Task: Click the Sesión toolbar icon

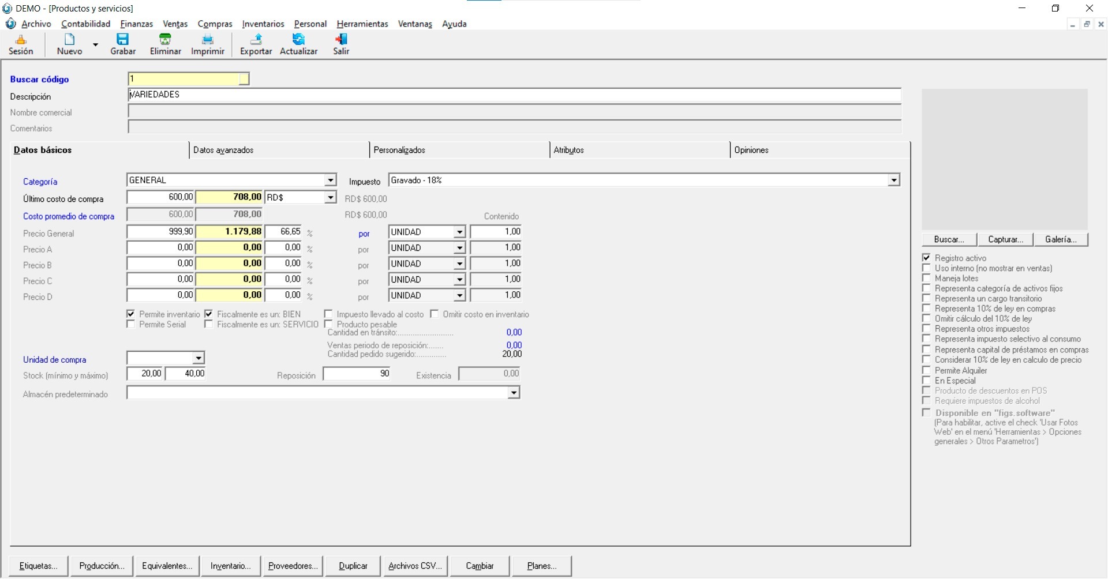Action: pyautogui.click(x=21, y=44)
